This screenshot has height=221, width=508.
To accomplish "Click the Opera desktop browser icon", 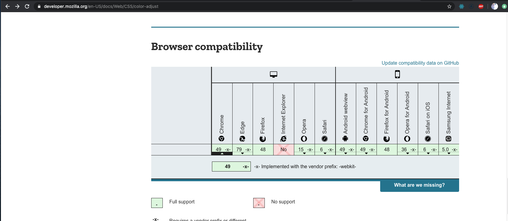I will (x=304, y=139).
